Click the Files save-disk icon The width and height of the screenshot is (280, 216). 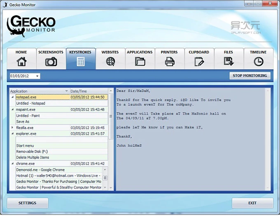229,61
